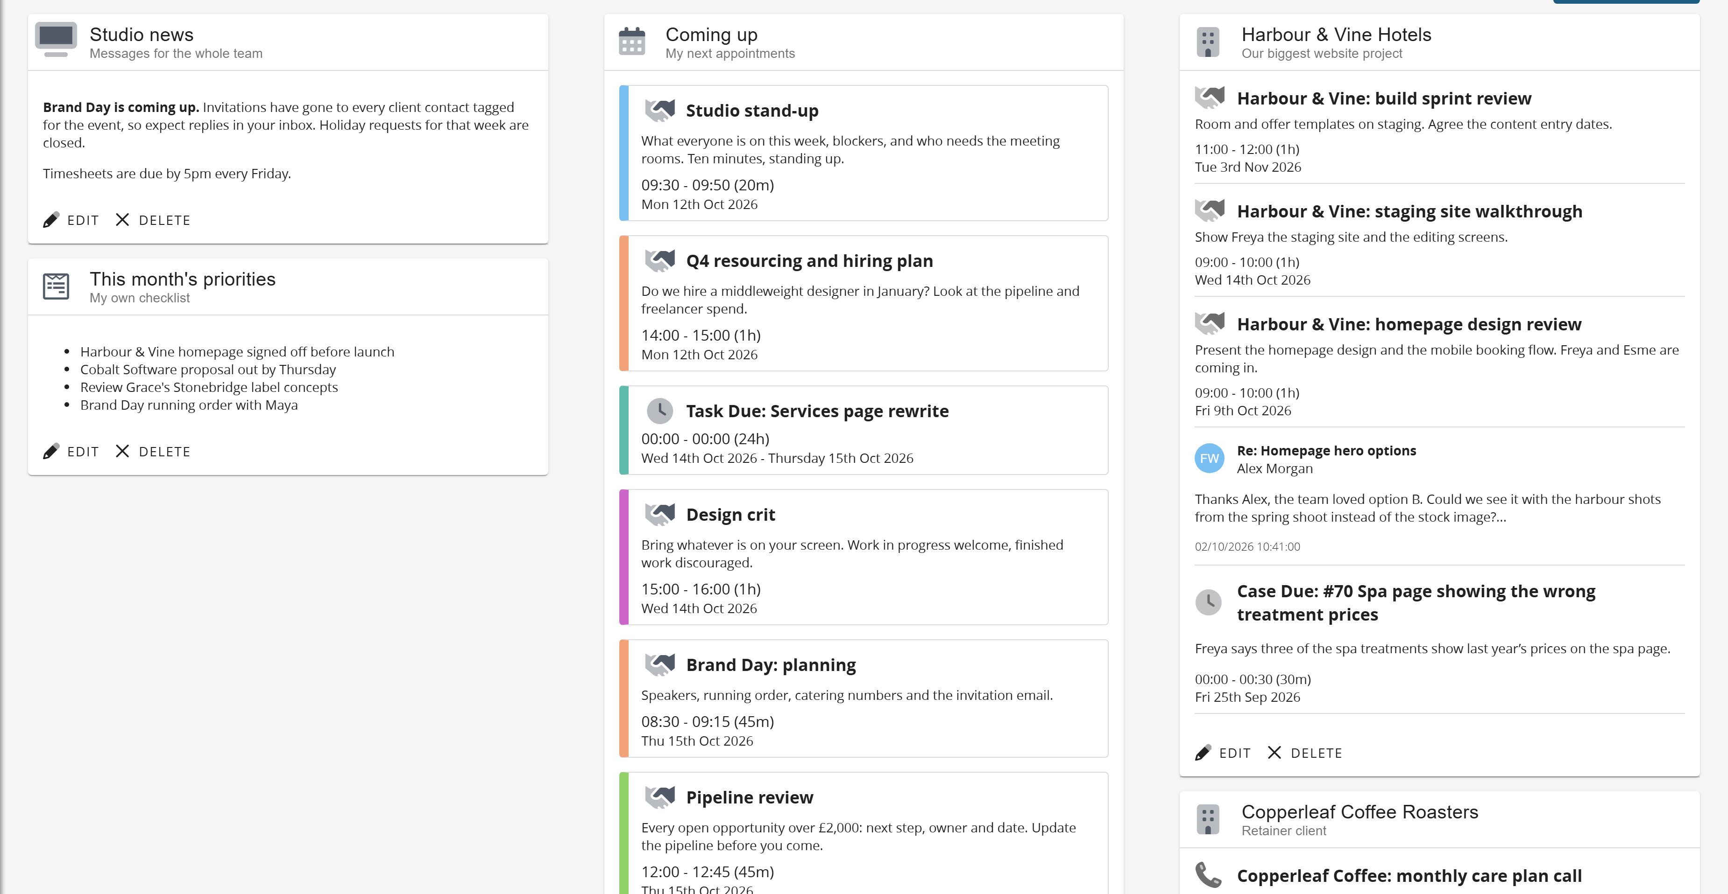1728x894 pixels.
Task: Click the Copperleaf Coffee Roasters widget title
Action: pos(1360,811)
